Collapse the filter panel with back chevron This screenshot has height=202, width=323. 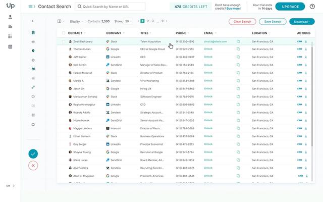tap(32, 21)
